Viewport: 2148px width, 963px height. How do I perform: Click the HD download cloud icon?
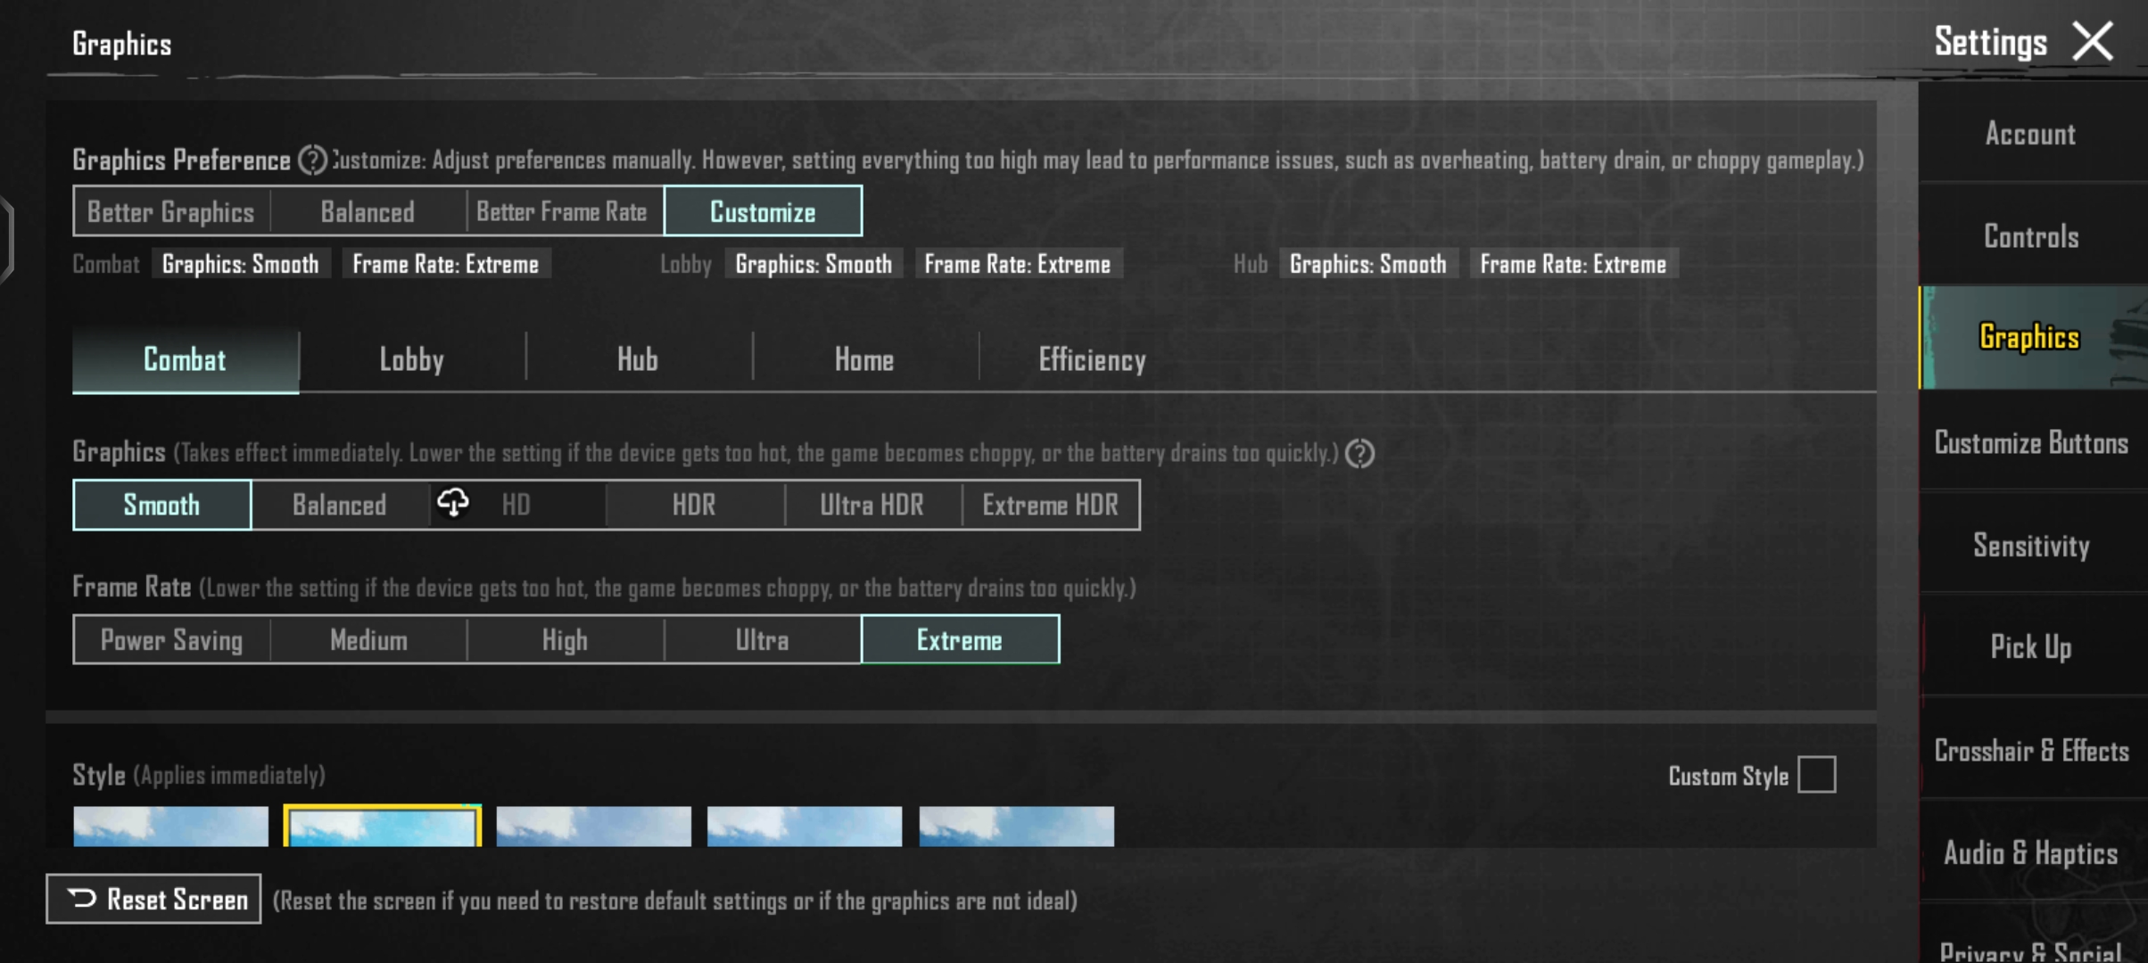453,504
